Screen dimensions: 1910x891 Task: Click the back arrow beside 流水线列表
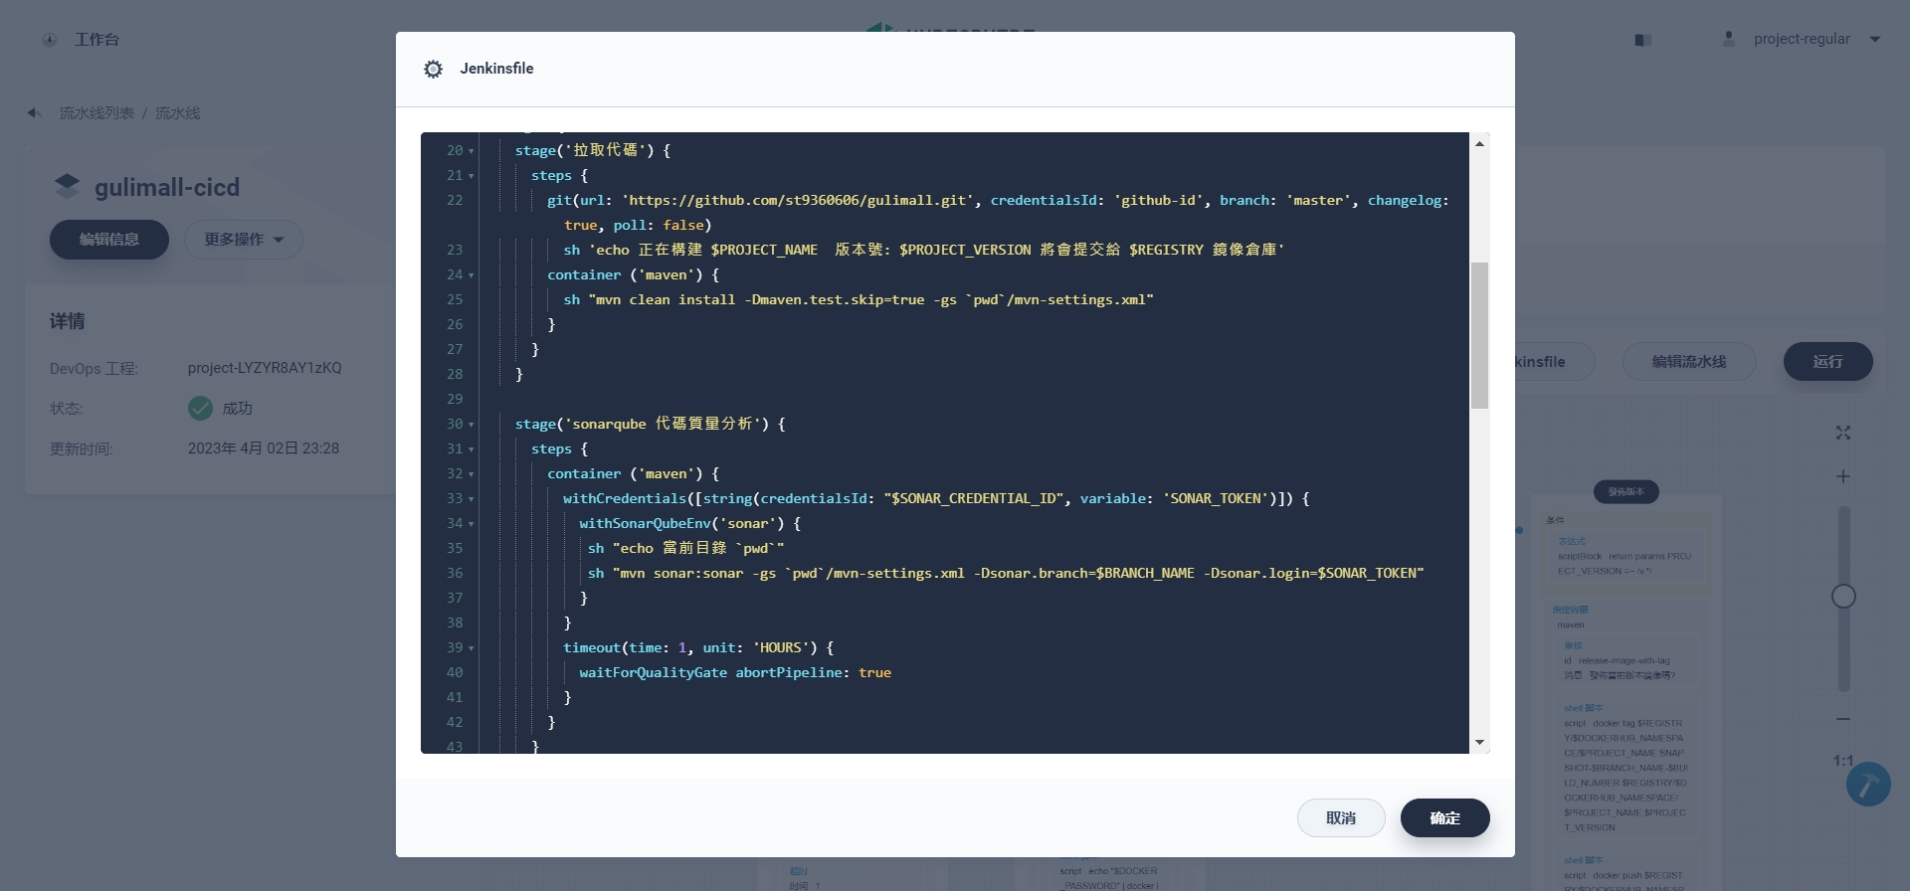pos(34,113)
